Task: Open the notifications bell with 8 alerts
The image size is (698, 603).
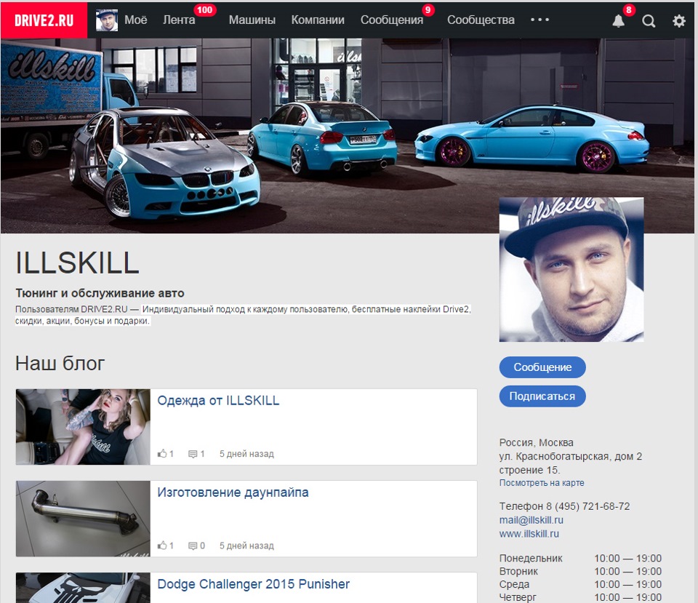Action: pos(619,20)
